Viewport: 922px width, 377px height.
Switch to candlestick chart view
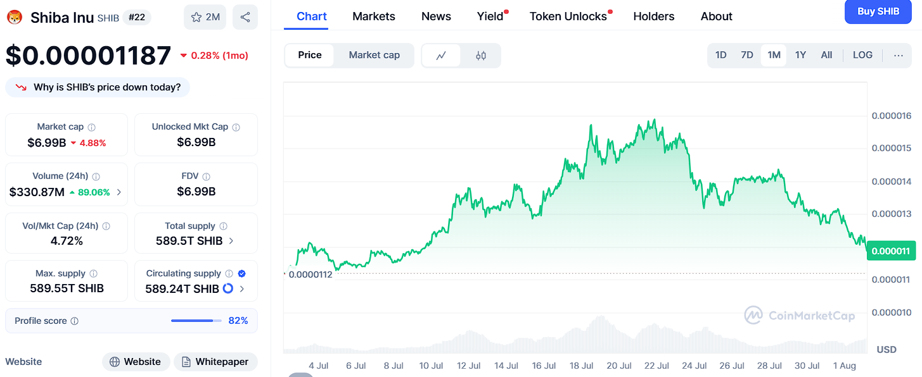point(481,56)
